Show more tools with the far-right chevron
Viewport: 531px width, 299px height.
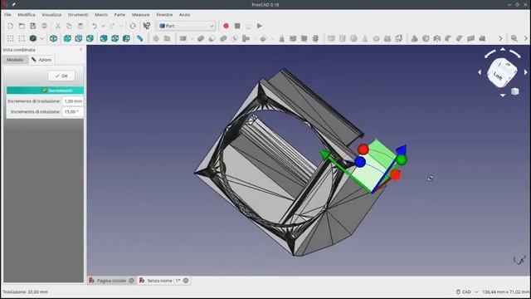526,38
